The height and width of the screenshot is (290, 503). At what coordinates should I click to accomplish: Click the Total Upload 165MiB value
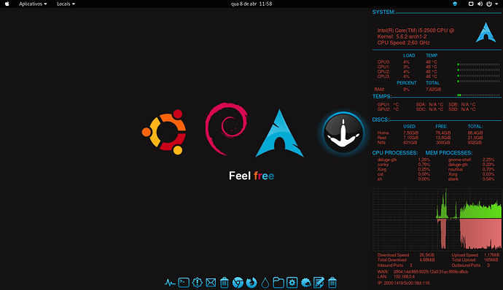coord(491,260)
